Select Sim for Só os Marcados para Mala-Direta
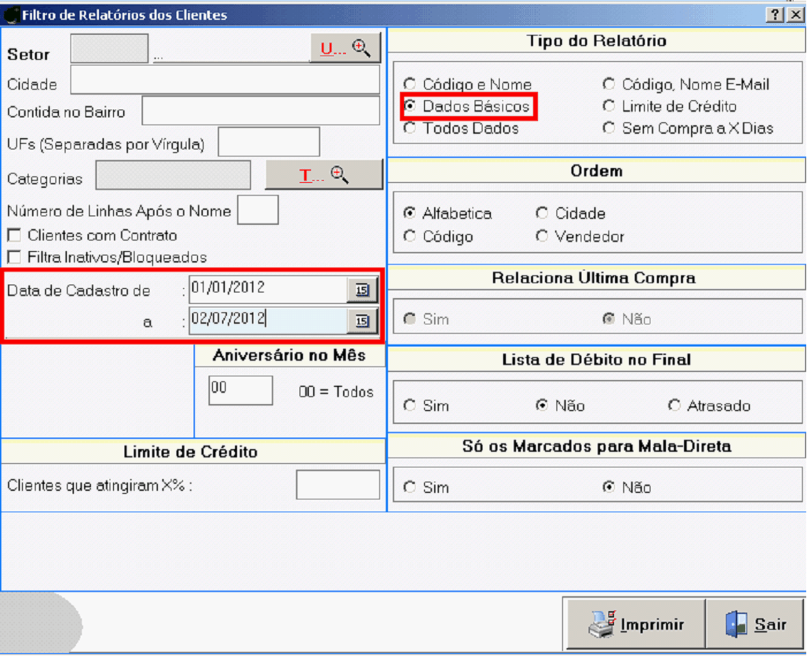 point(410,487)
